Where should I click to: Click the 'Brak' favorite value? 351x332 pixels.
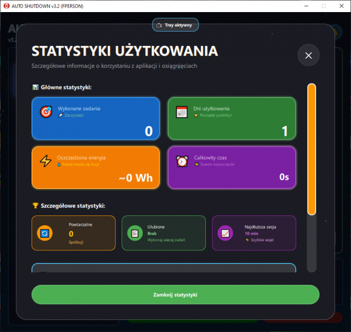point(152,233)
